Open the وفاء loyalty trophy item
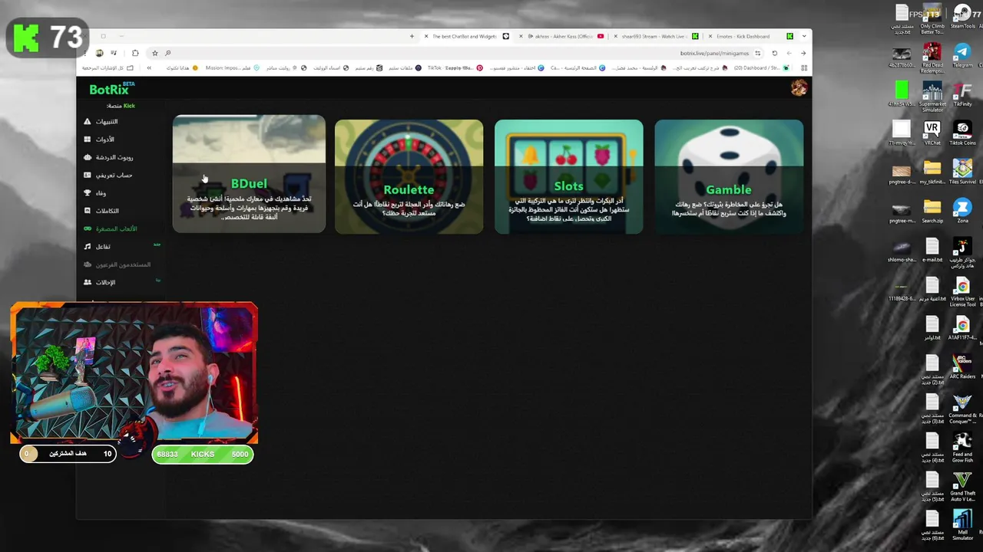983x552 pixels. tap(95, 193)
